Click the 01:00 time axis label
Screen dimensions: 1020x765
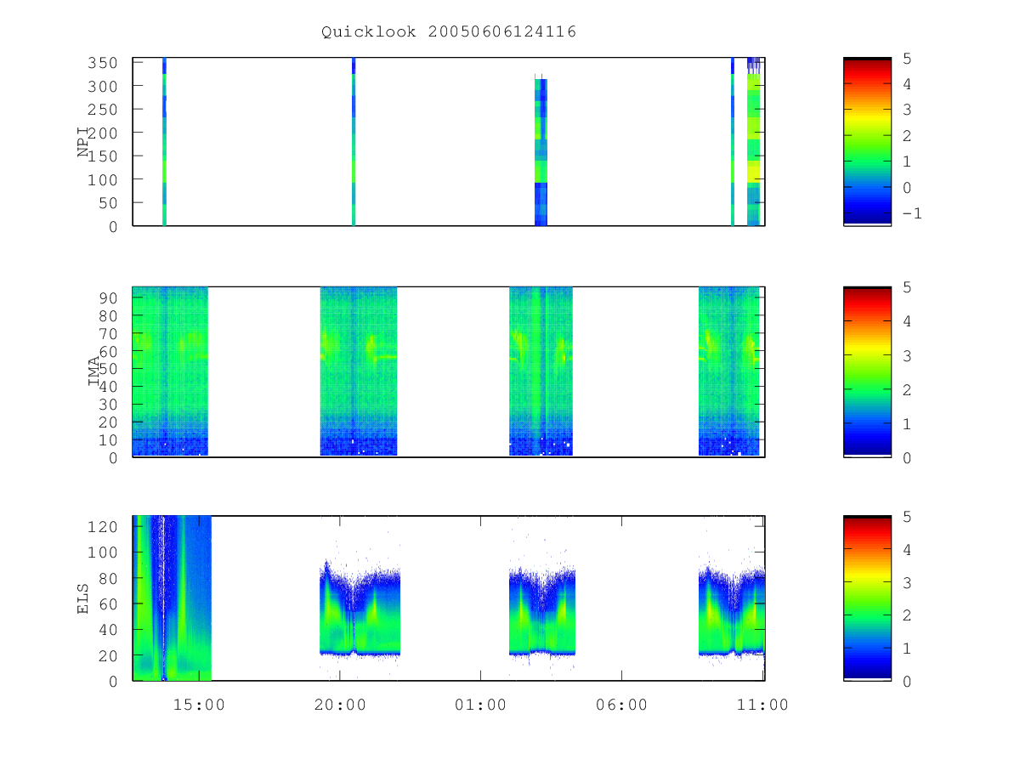click(480, 705)
